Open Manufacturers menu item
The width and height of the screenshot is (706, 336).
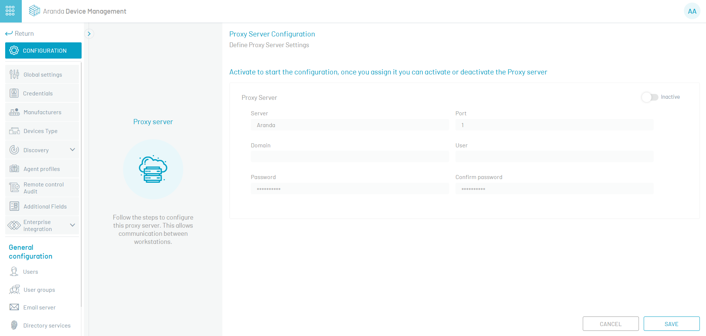[42, 112]
